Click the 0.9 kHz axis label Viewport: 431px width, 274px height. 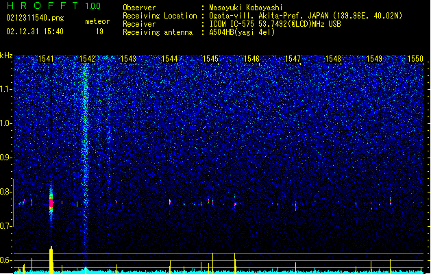[6, 158]
